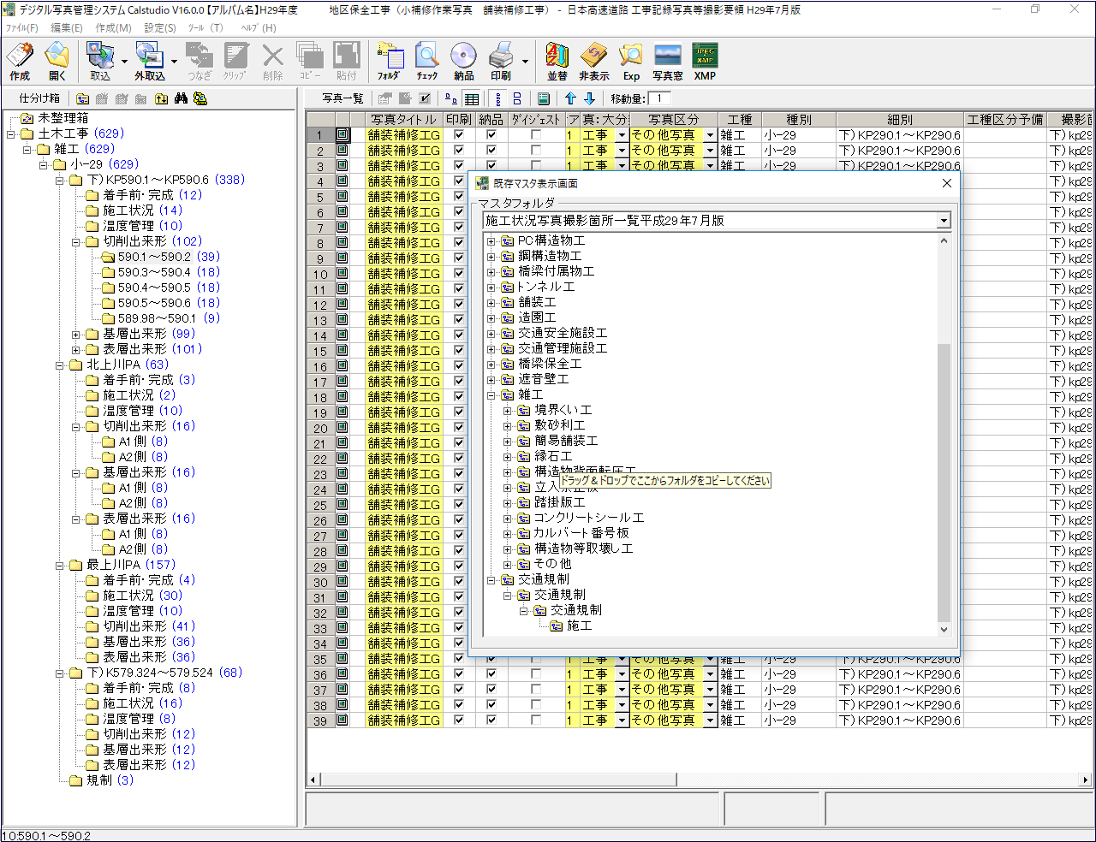
Task: Select 切削出来形 (102) folder in tree
Action: tap(152, 241)
